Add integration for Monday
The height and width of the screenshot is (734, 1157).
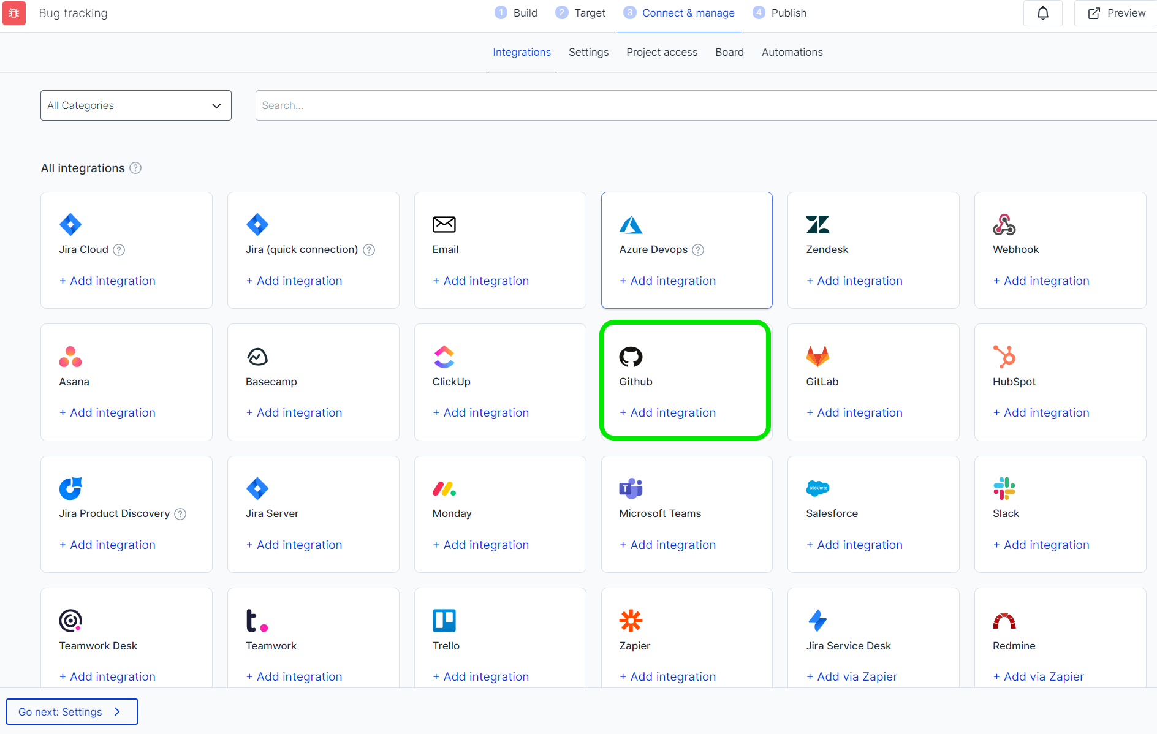click(481, 545)
